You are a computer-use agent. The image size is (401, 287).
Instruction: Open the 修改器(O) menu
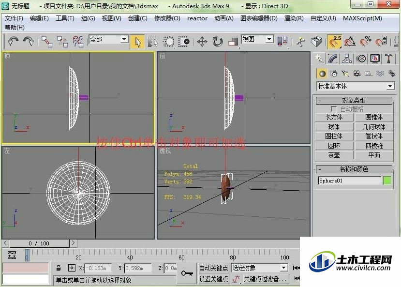(x=167, y=18)
